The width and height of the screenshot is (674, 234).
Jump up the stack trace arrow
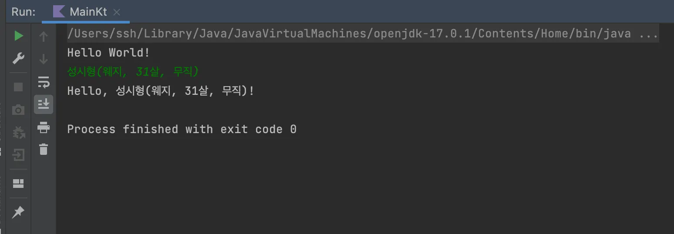pos(44,37)
